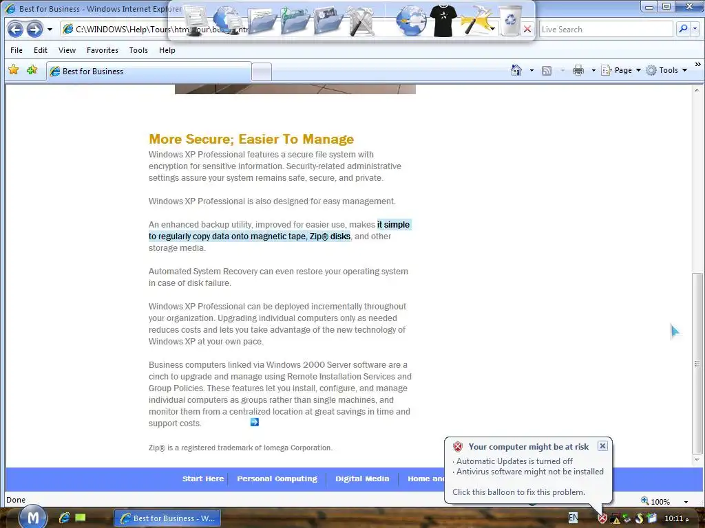The width and height of the screenshot is (705, 528).
Task: Open the Start Here footer link
Action: pyautogui.click(x=203, y=478)
